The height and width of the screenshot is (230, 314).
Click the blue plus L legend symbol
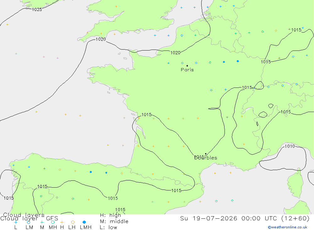[16, 222]
